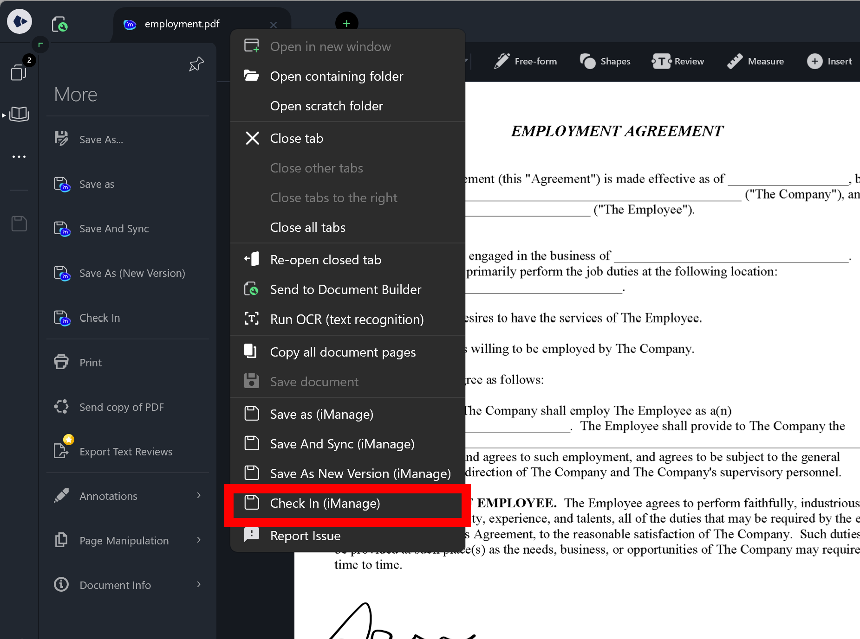Image resolution: width=860 pixels, height=639 pixels.
Task: Open the document outline panel
Action: (19, 115)
